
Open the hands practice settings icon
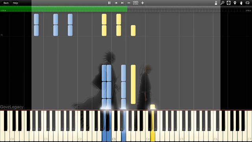pyautogui.click(x=241, y=3)
